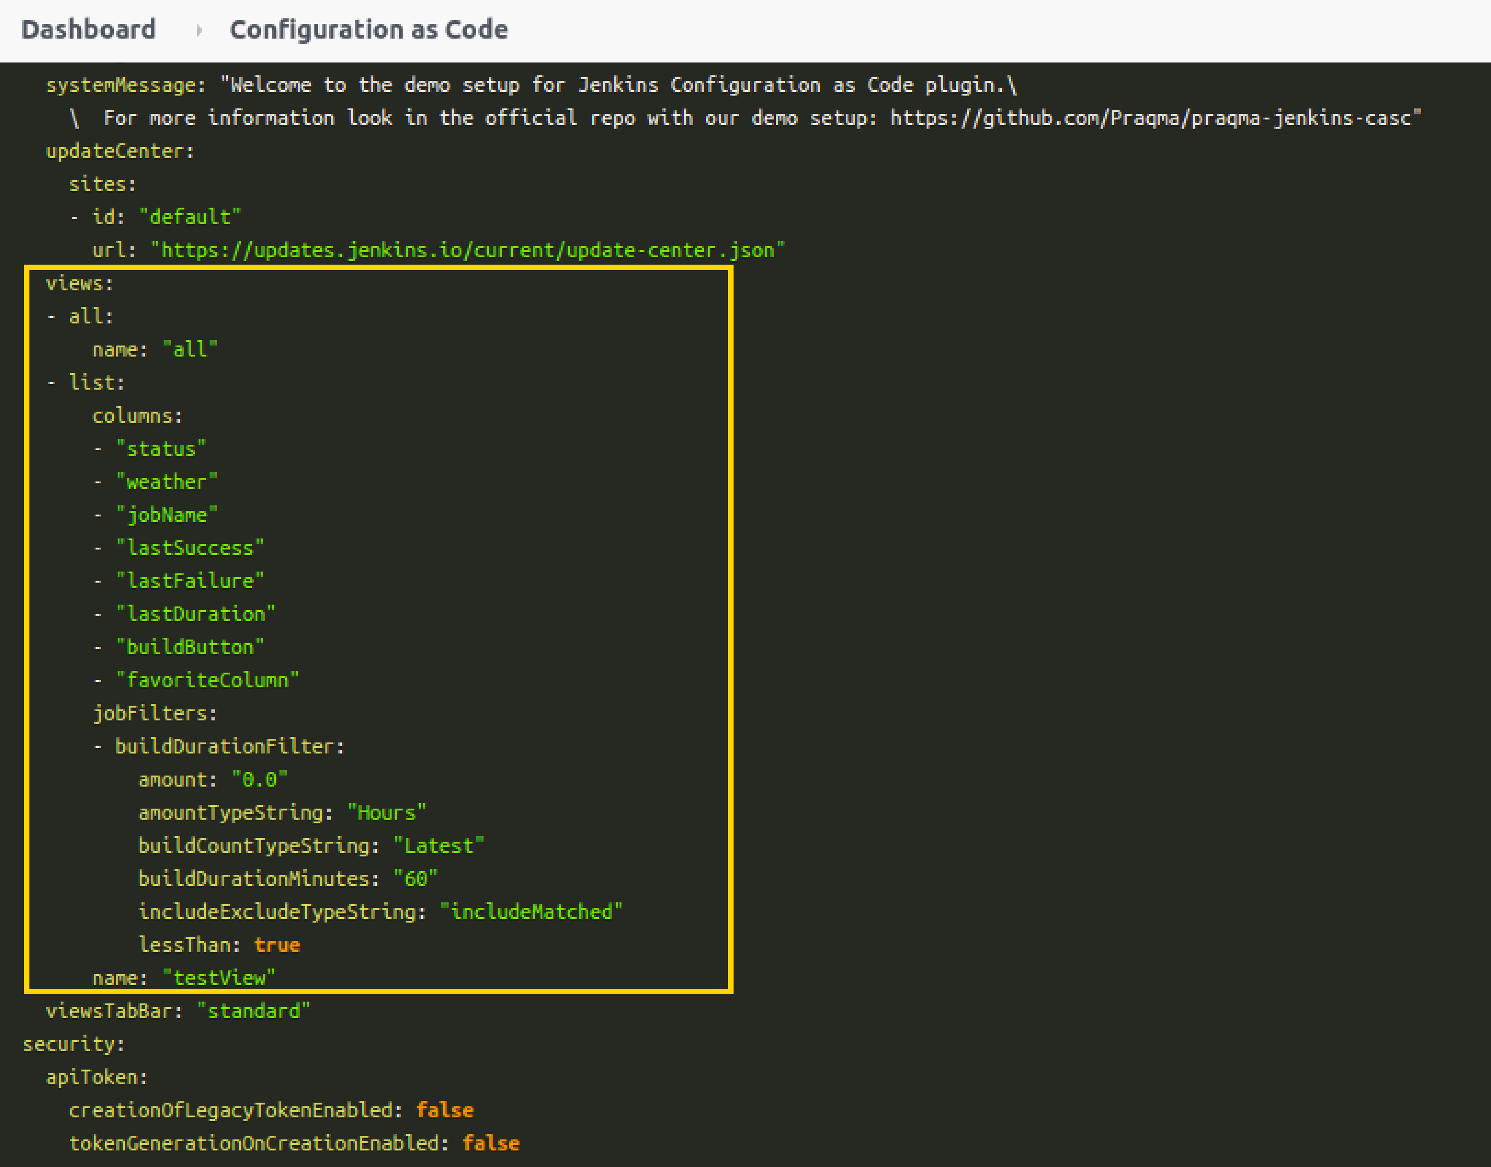Screen dimensions: 1491x1167
Task: Open the Configuration as Code breadcrumb item
Action: (369, 29)
